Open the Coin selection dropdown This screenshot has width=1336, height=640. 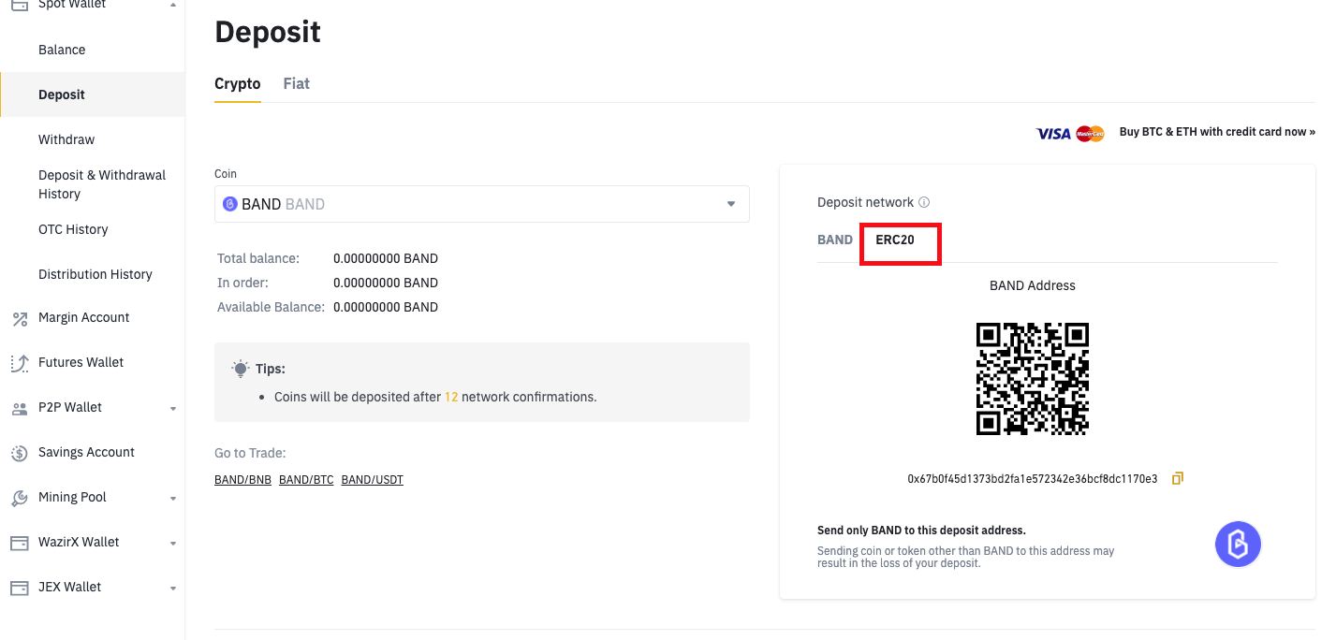pyautogui.click(x=482, y=204)
